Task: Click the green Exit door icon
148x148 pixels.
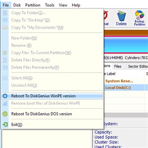Action: pyautogui.click(x=5, y=125)
